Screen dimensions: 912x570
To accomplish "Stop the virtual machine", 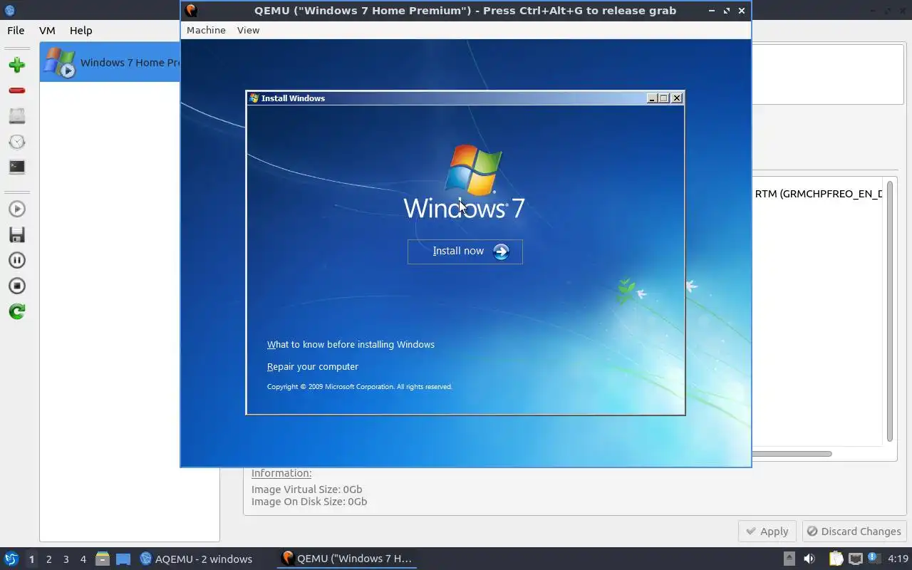I will click(17, 286).
